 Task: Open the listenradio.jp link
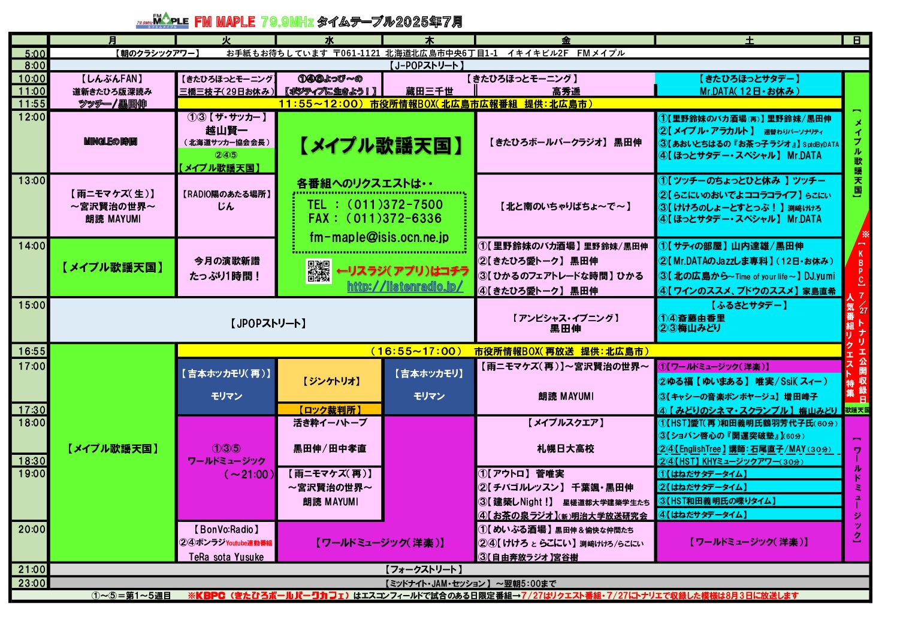405,286
